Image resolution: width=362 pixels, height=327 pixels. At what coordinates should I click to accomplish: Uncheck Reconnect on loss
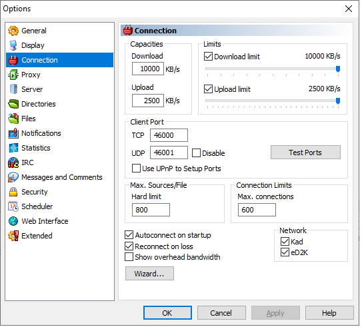click(129, 246)
